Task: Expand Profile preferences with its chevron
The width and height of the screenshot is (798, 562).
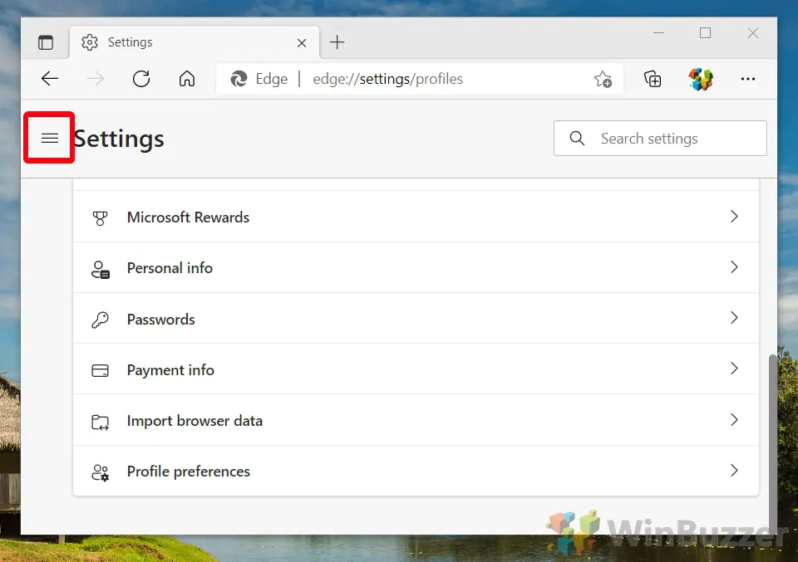Action: click(734, 471)
